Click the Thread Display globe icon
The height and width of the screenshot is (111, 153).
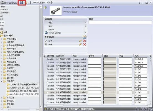[46, 33]
